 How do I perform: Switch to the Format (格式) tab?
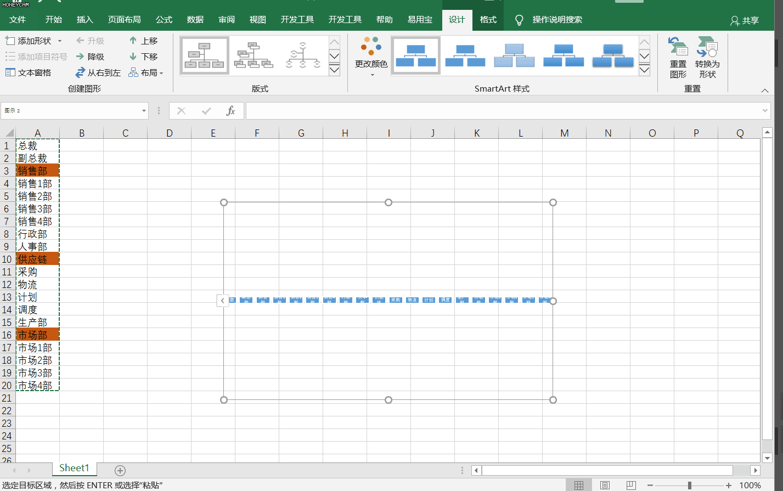coord(488,20)
